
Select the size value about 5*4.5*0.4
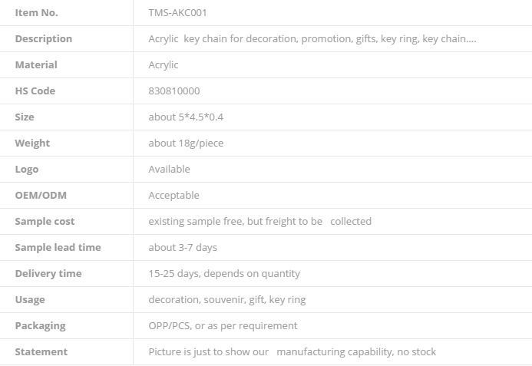point(186,117)
